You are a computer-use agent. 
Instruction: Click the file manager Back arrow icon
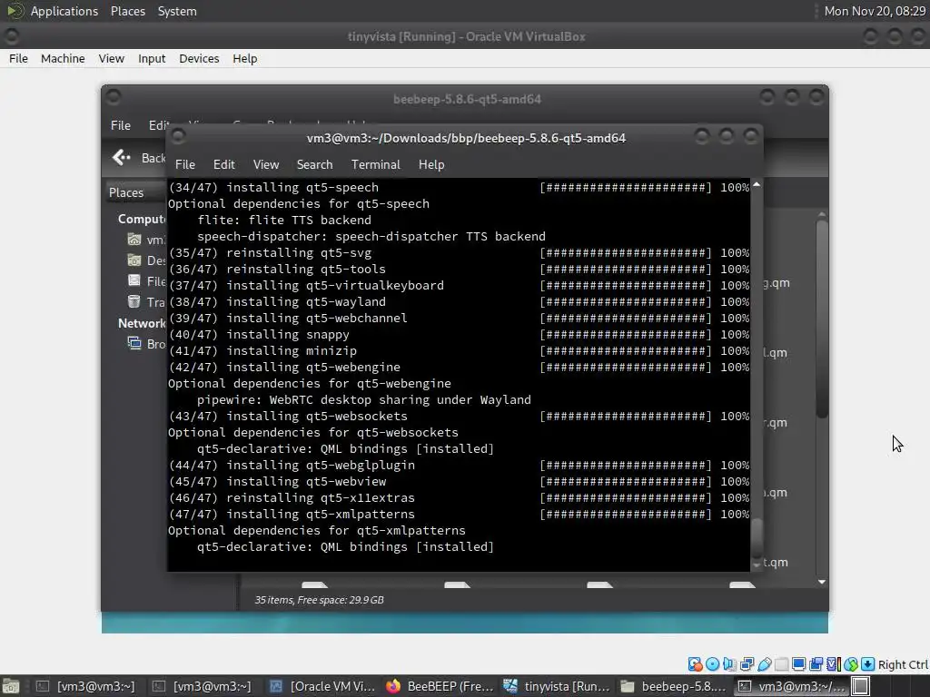tap(122, 158)
